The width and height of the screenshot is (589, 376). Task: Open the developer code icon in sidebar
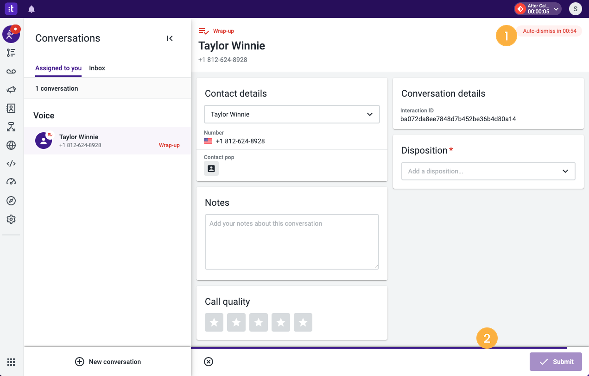11,164
